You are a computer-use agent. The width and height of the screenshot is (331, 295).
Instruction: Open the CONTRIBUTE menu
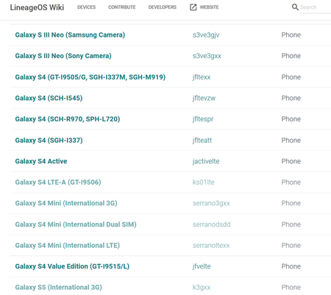coord(122,7)
